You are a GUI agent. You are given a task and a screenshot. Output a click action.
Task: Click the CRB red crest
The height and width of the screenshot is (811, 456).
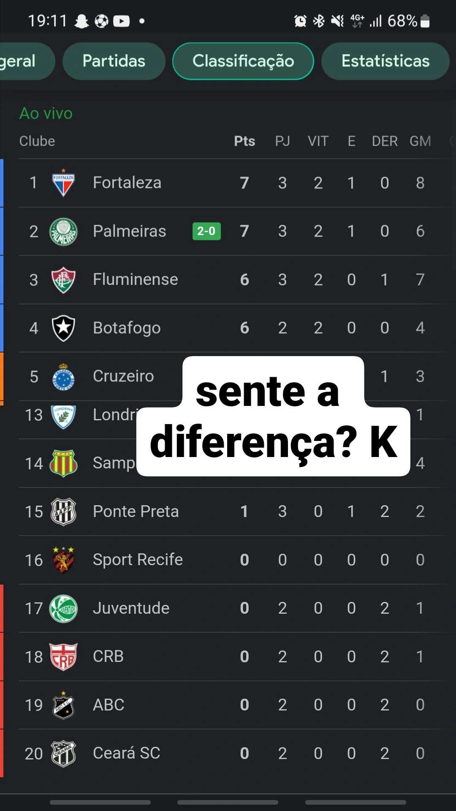click(x=63, y=657)
